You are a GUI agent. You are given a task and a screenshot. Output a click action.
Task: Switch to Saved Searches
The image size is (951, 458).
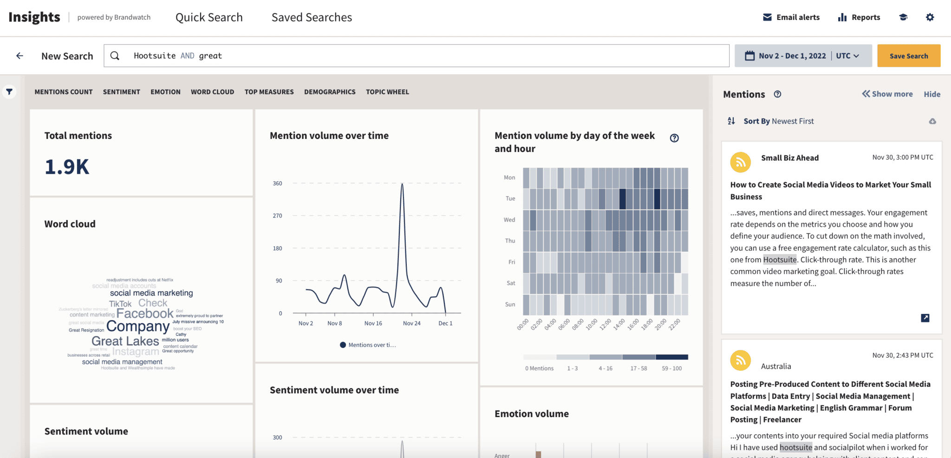pos(311,17)
